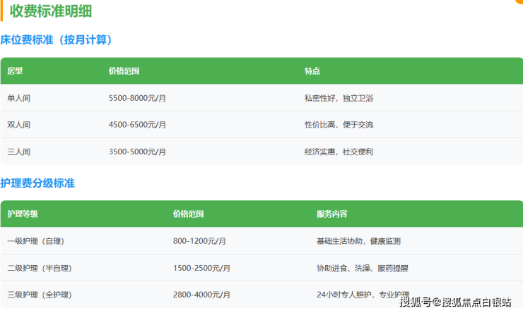Click the 房型 column header
Screen dimensions: 523x313
click(x=15, y=71)
